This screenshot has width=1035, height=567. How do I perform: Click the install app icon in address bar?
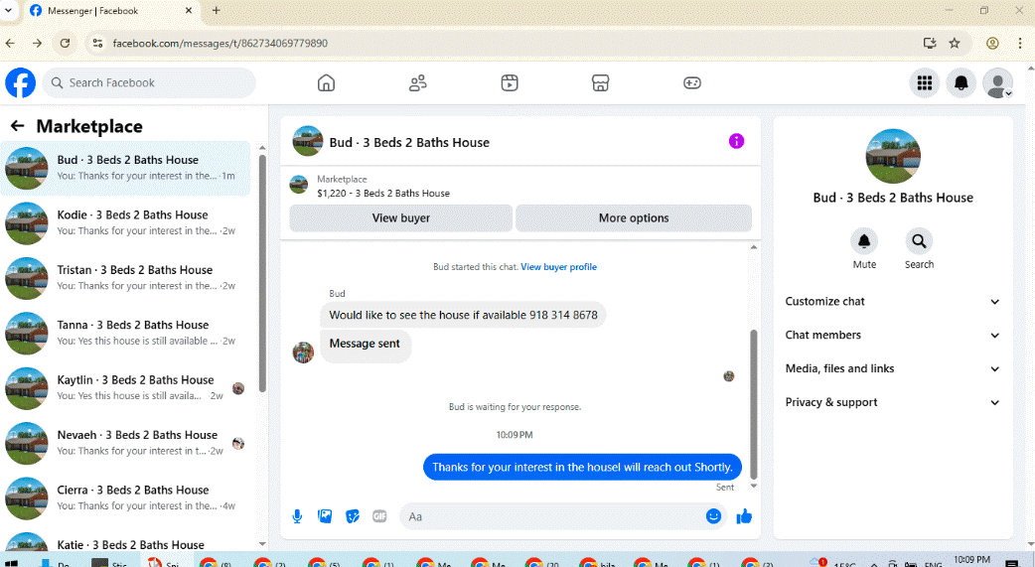point(930,43)
